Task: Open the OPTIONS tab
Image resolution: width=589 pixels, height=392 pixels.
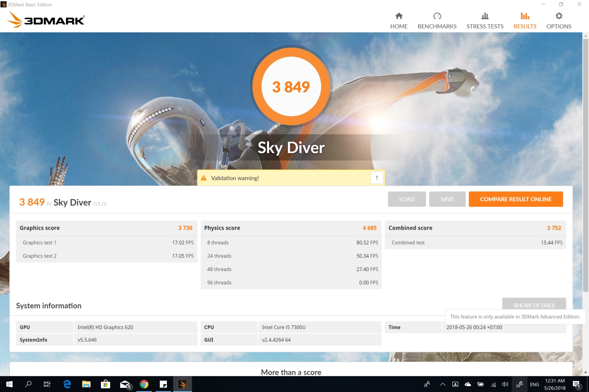Action: (559, 21)
